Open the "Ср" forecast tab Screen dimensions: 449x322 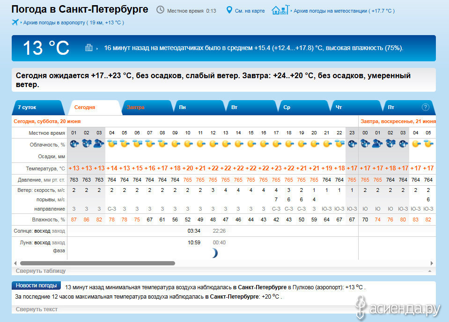304,107
